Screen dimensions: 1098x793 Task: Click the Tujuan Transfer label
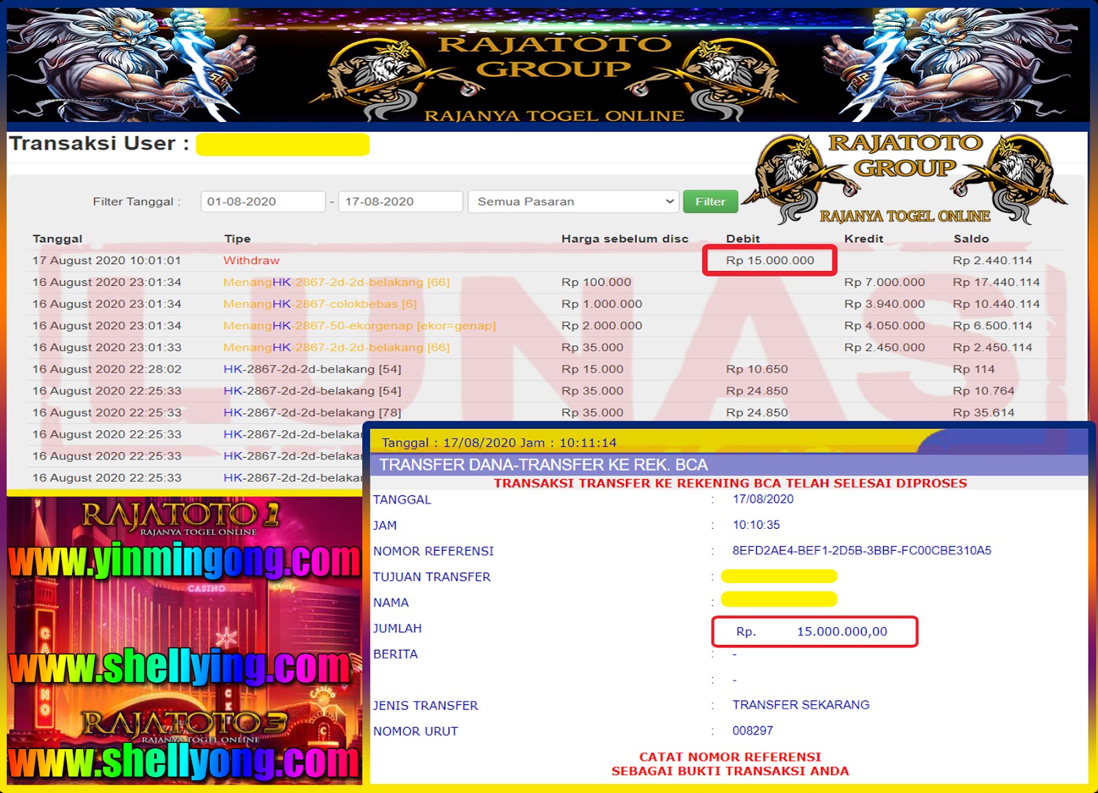[x=432, y=577]
